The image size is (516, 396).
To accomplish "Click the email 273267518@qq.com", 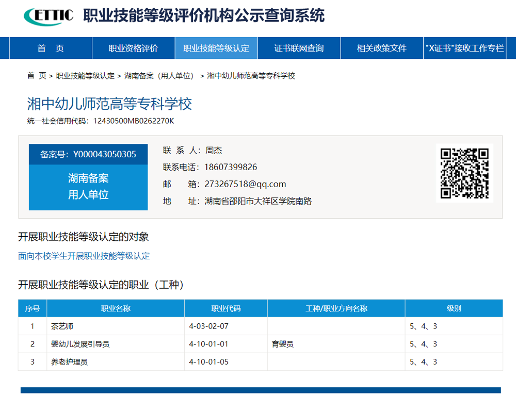I will pyautogui.click(x=245, y=184).
